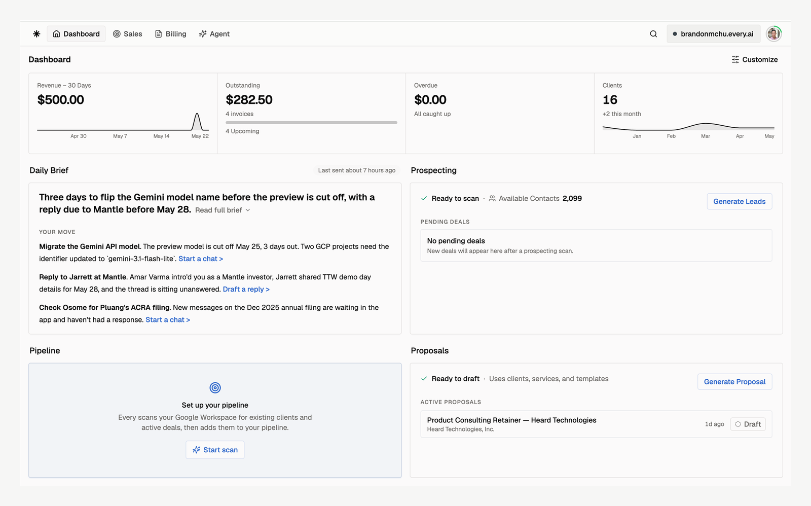Click the pipeline target icon above Set up your pipeline

[215, 388]
